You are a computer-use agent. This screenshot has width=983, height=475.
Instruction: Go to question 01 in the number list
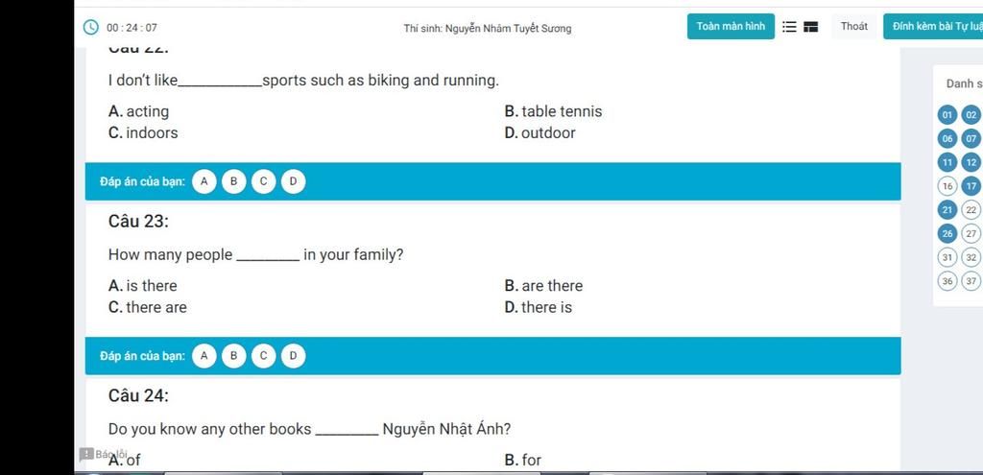click(x=947, y=115)
